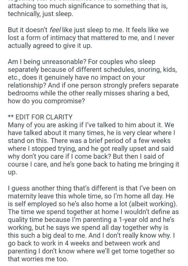The width and height of the screenshot is (188, 266).
Task: Click the '** EDIT FOR CLARITY' heading
Action: tap(40, 117)
